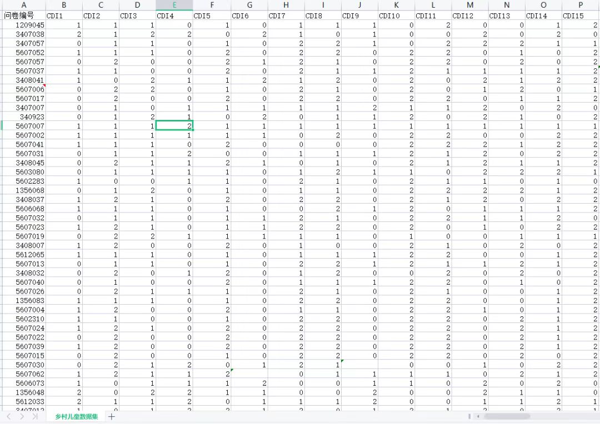Select column G header
Screen dimensions: 600x424
coord(249,5)
